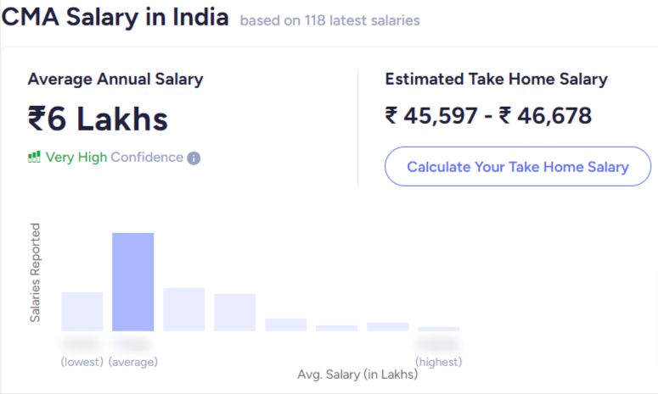This screenshot has width=658, height=394.
Task: Click the ₹6 Lakhs average salary figure
Action: pos(98,119)
